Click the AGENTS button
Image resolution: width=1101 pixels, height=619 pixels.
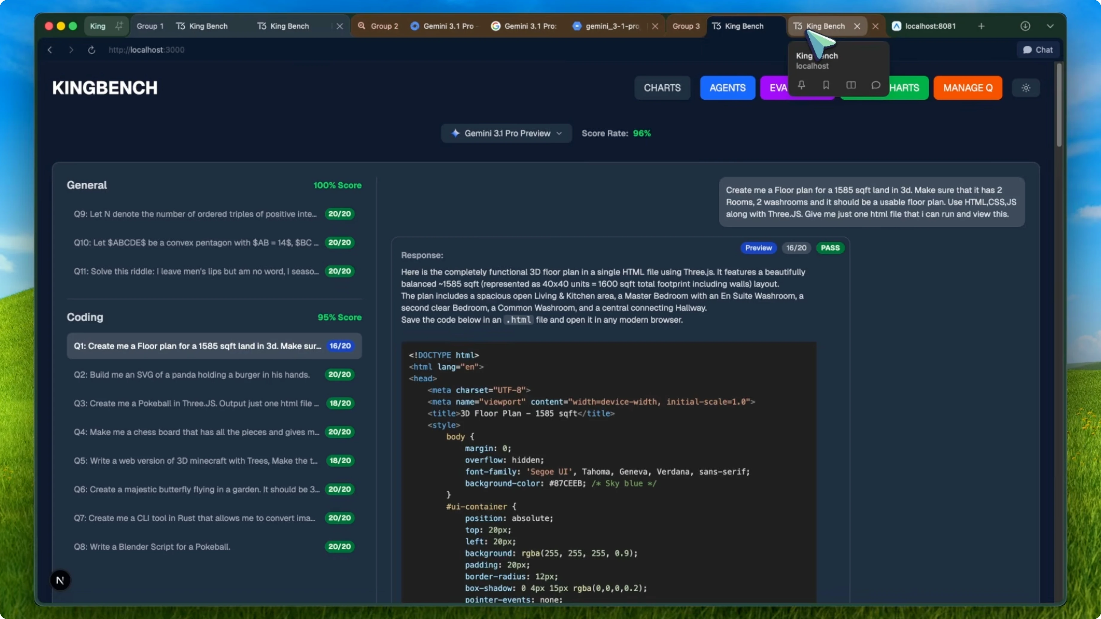tap(727, 88)
